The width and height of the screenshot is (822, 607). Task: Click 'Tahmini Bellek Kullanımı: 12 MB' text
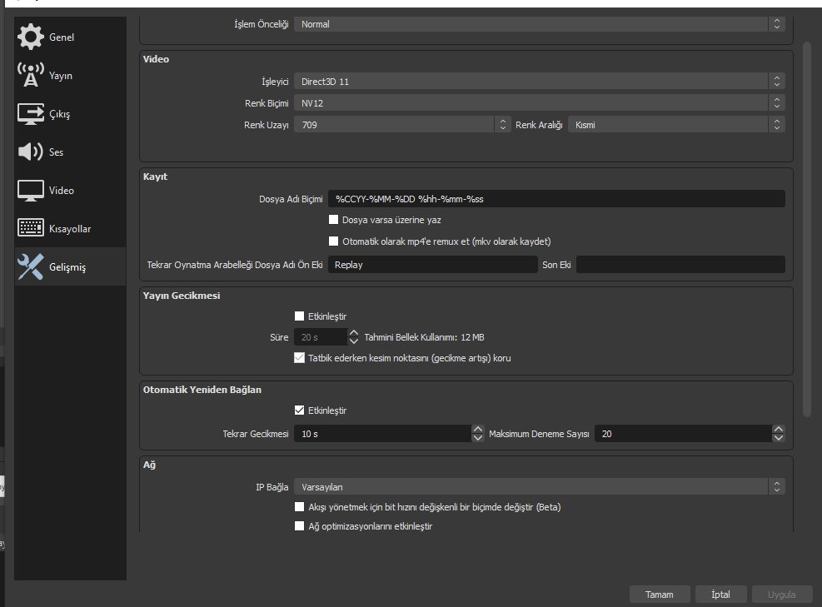click(424, 337)
